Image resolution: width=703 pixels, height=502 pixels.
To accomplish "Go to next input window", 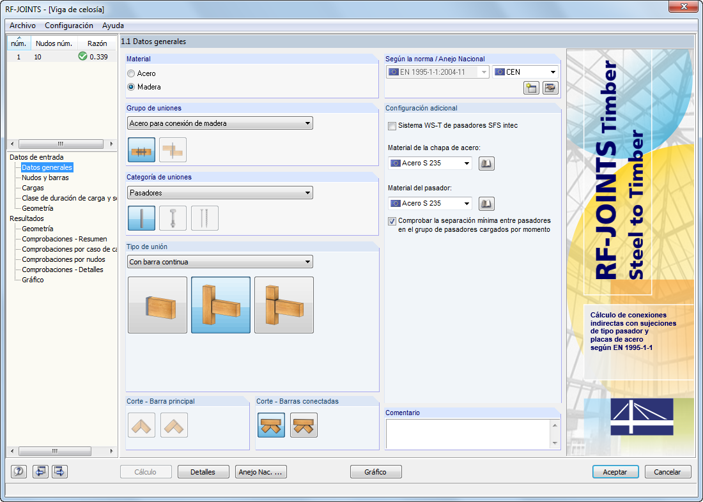I will (x=59, y=471).
